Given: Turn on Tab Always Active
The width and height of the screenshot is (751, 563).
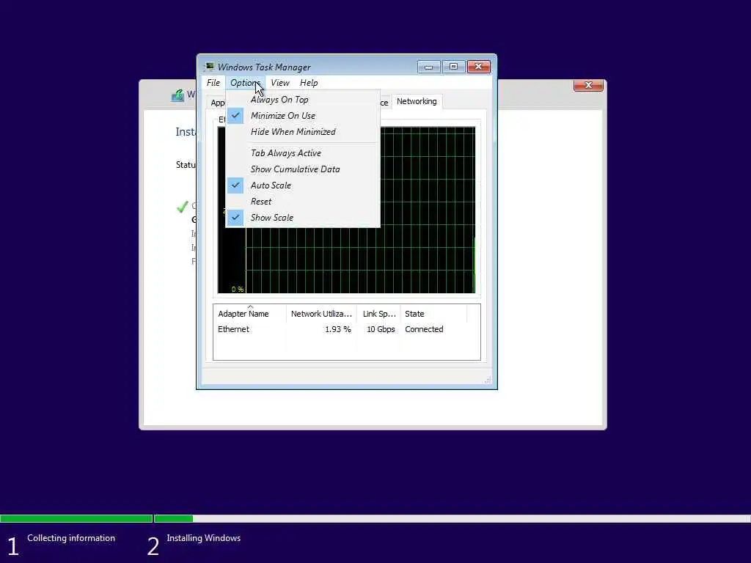Looking at the screenshot, I should pyautogui.click(x=303, y=153).
